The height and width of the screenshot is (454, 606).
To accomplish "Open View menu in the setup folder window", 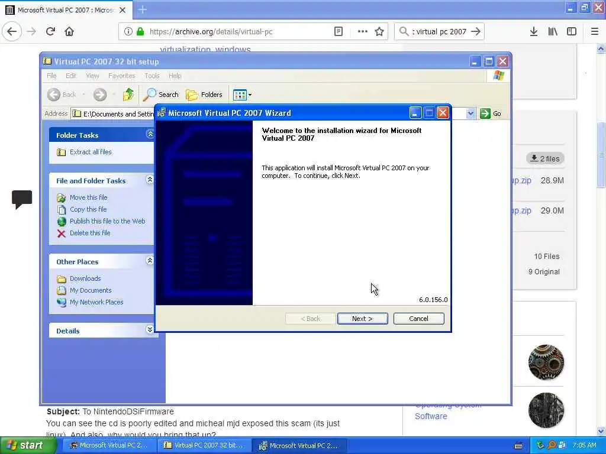I will pos(92,76).
